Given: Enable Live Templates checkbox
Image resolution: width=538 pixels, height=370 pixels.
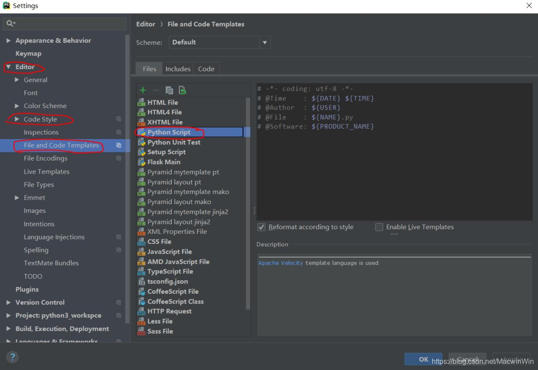Looking at the screenshot, I should (379, 227).
